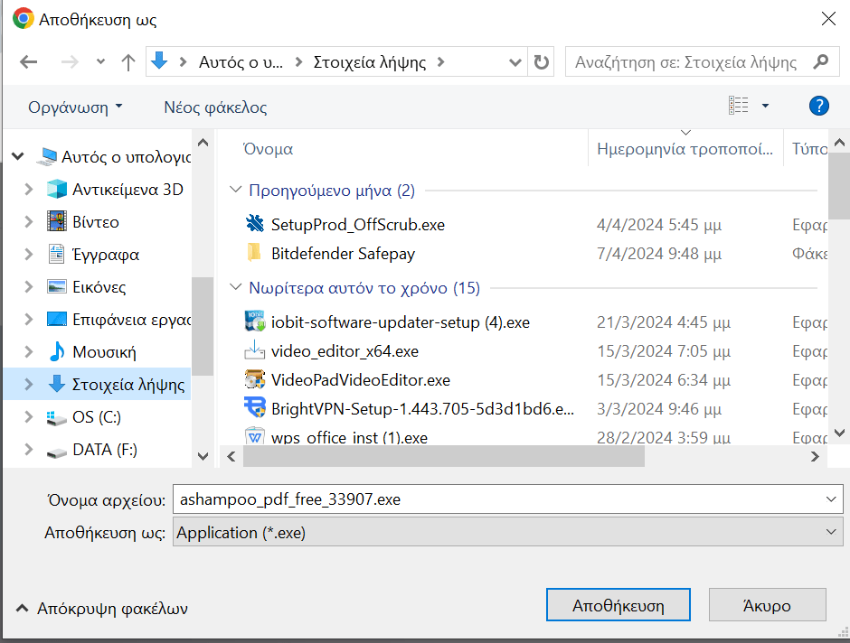Click the navigation pane scroll-down arrow
This screenshot has width=850, height=643.
click(x=203, y=456)
